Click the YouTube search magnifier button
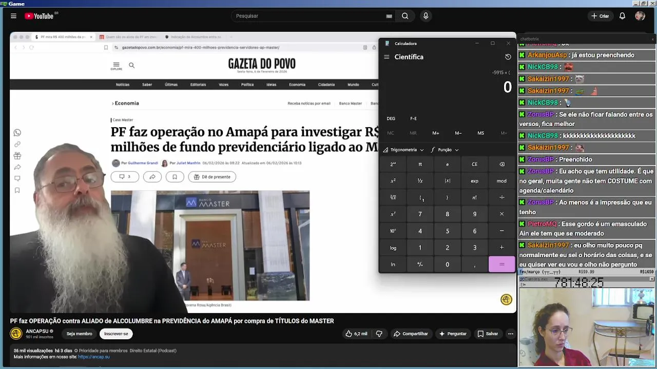Image resolution: width=657 pixels, height=369 pixels. (405, 16)
